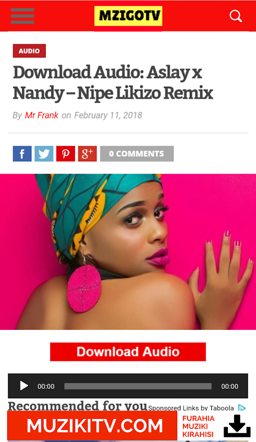Seek in the audio progress bar
The image size is (256, 442).
[138, 386]
